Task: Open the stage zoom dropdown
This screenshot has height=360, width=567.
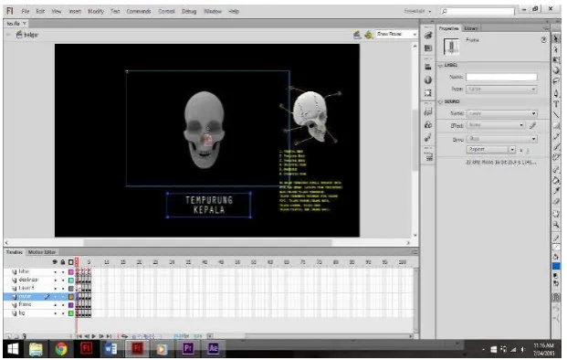Action: (396, 34)
